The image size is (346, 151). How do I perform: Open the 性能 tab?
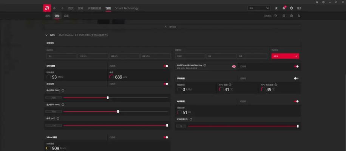point(108,8)
